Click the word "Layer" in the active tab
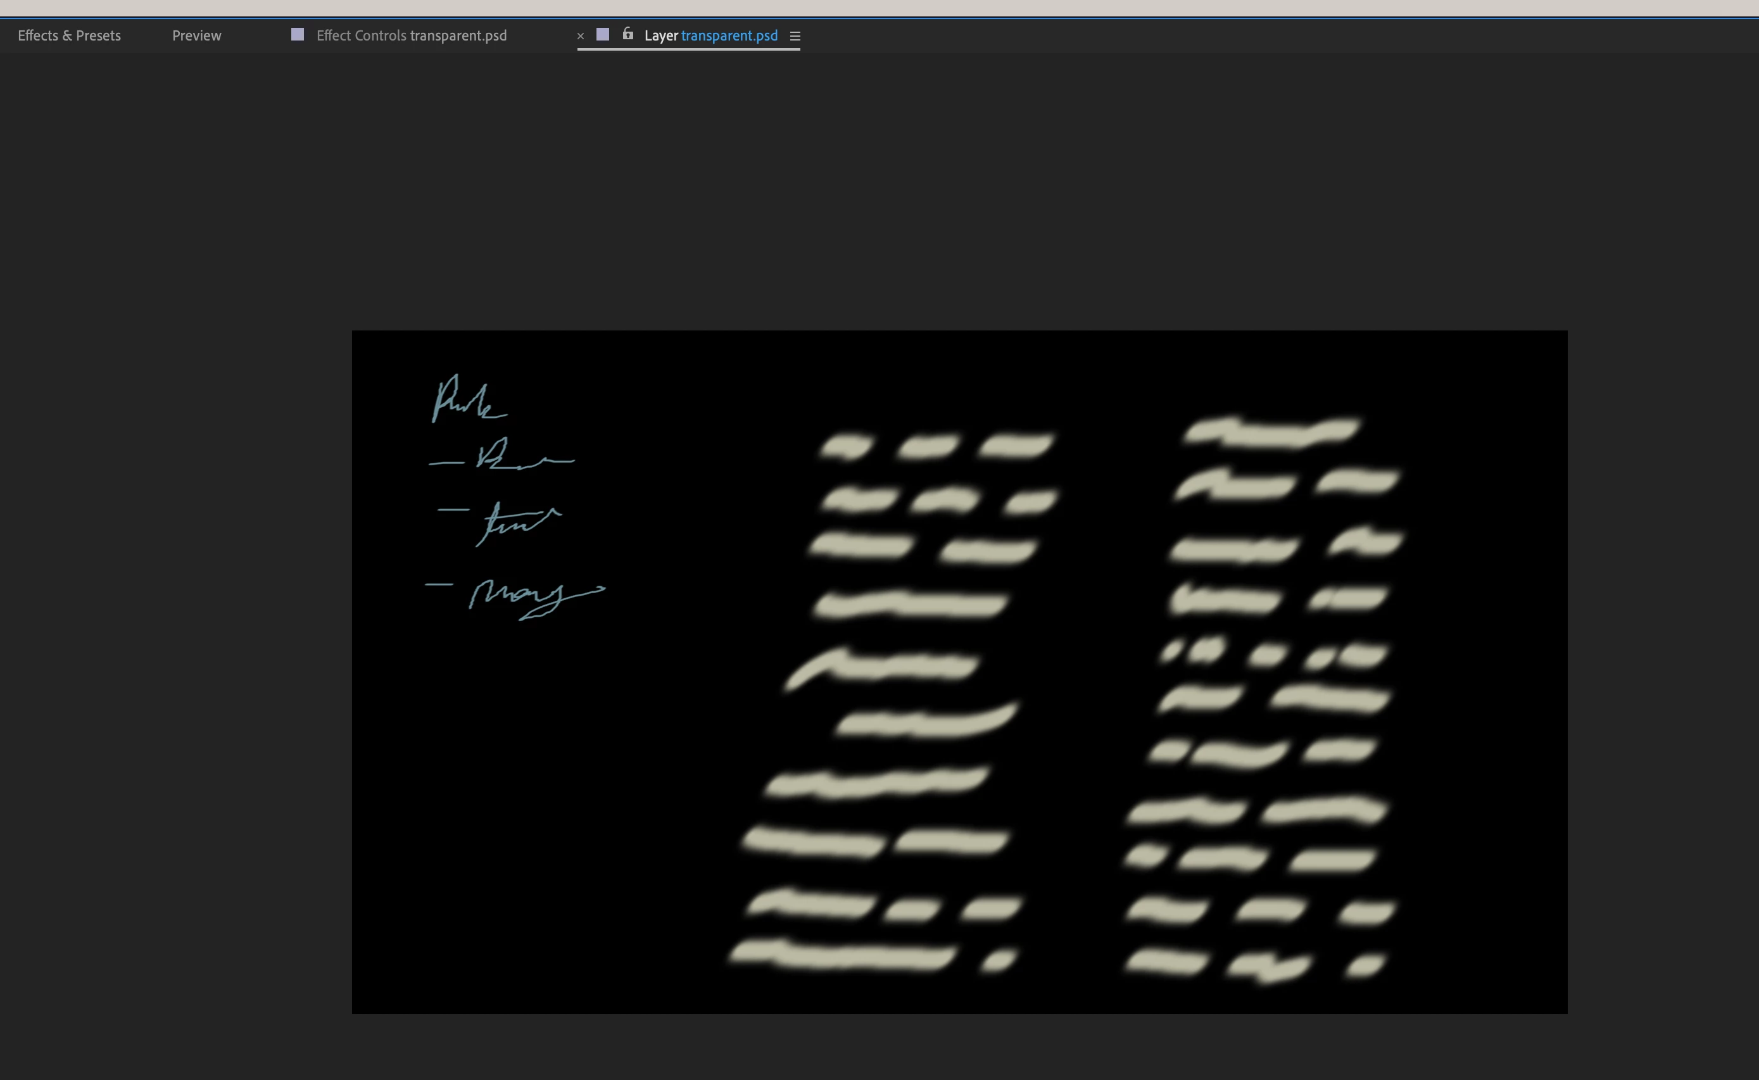Screen dimensions: 1759x1080 [x=660, y=35]
